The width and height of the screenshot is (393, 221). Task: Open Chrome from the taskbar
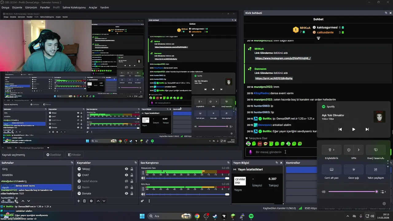click(x=197, y=216)
